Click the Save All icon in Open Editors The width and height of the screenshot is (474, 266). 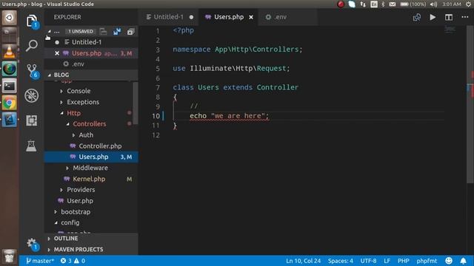(x=117, y=31)
